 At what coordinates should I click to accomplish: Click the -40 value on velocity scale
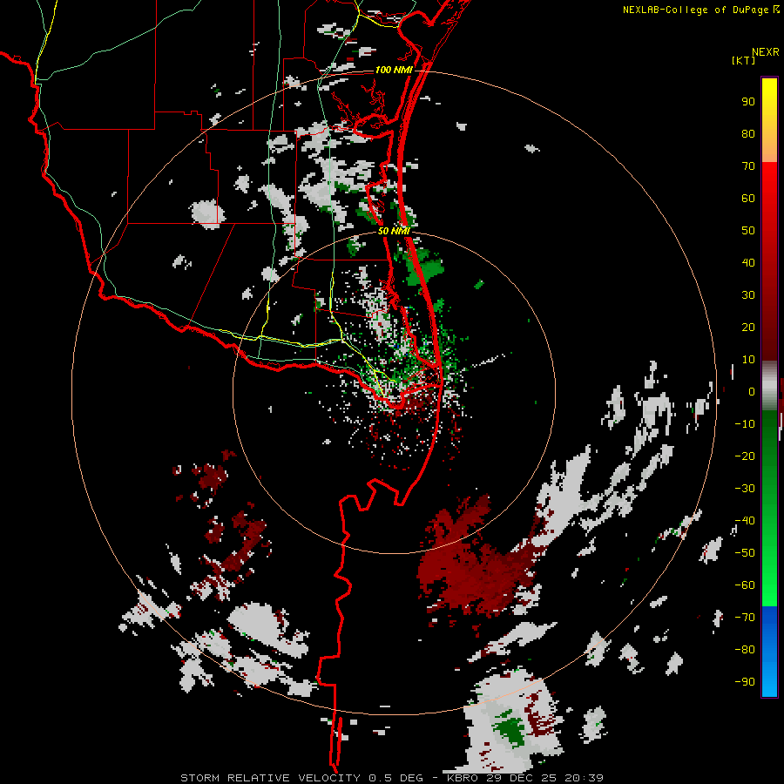pos(745,521)
